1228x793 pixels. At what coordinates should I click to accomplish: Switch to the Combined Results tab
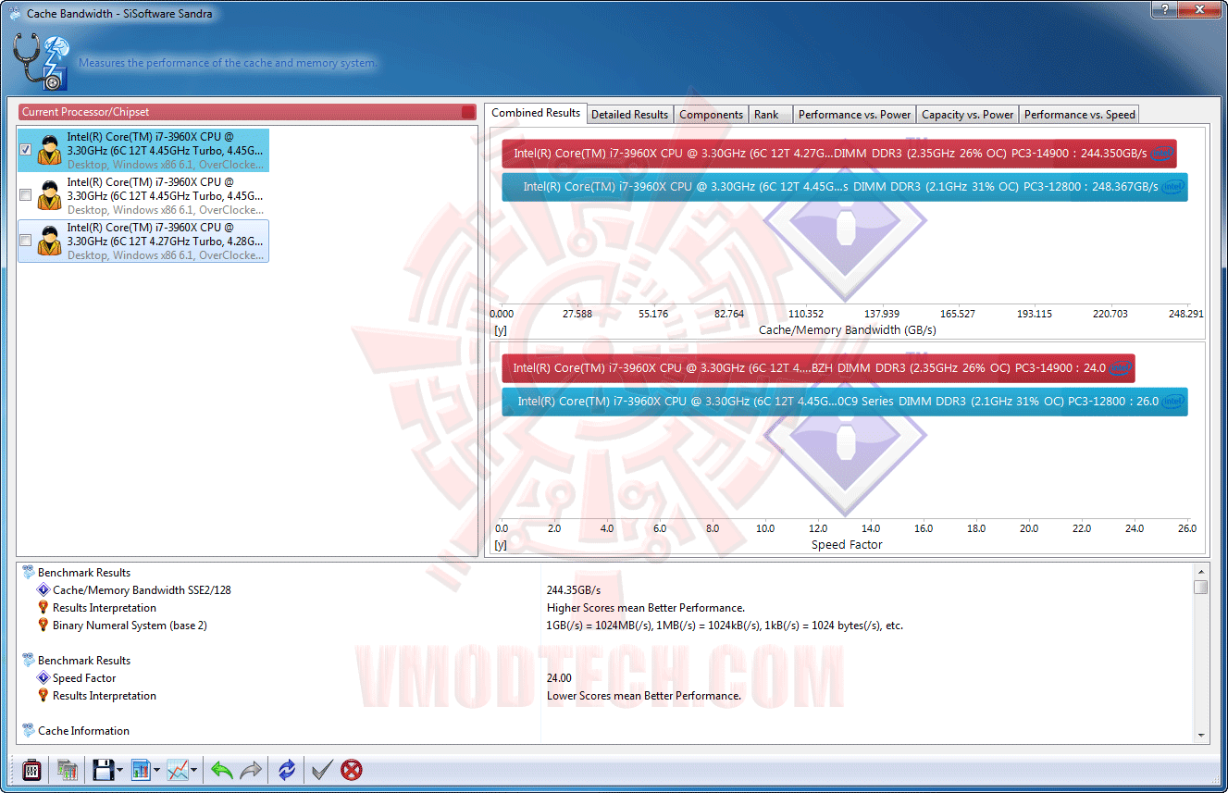click(536, 113)
